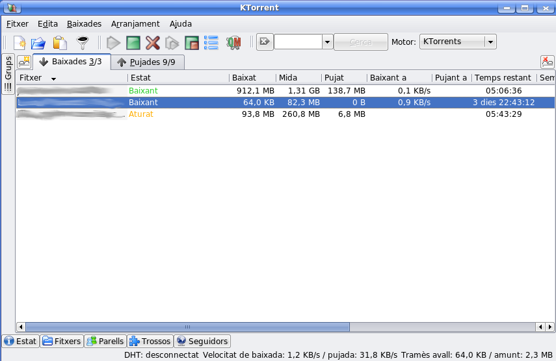Screen dimensions: 556x361
Task: Click the Stop all torrents icon
Action: [192, 43]
